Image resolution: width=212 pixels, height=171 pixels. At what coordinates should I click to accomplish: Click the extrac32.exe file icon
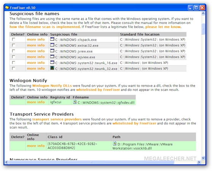[52, 45]
